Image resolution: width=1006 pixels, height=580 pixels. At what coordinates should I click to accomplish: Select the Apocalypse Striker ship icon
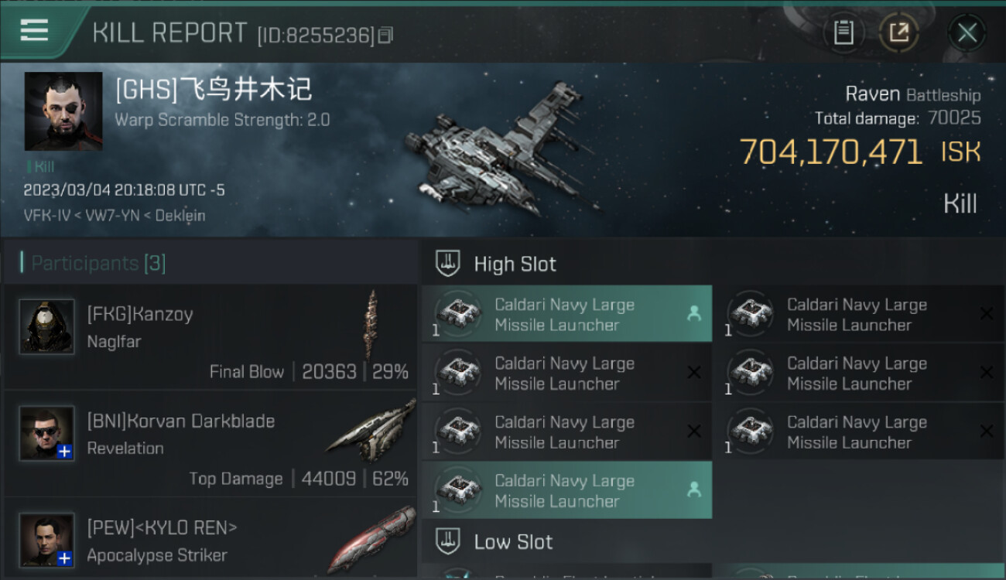[371, 539]
